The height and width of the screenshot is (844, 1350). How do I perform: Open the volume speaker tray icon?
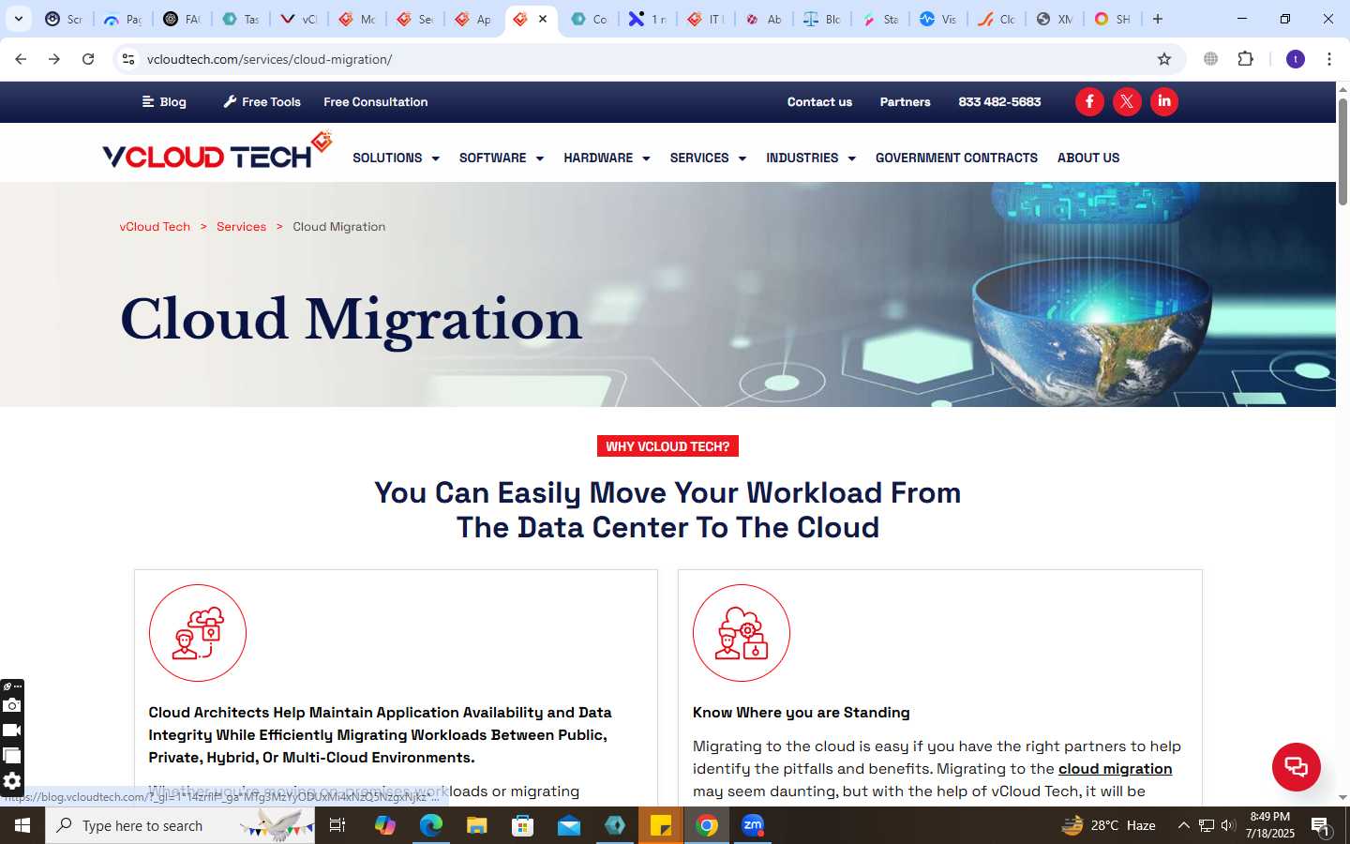pyautogui.click(x=1229, y=825)
